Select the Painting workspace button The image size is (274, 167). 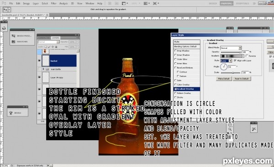(x=227, y=3)
